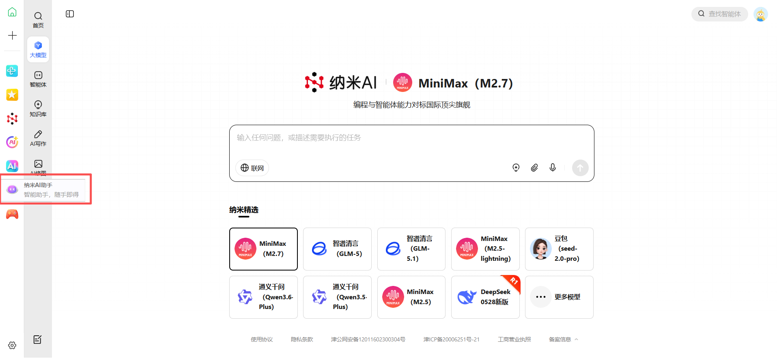The width and height of the screenshot is (777, 358).
Task: Open the user avatar profile menu
Action: click(x=760, y=14)
